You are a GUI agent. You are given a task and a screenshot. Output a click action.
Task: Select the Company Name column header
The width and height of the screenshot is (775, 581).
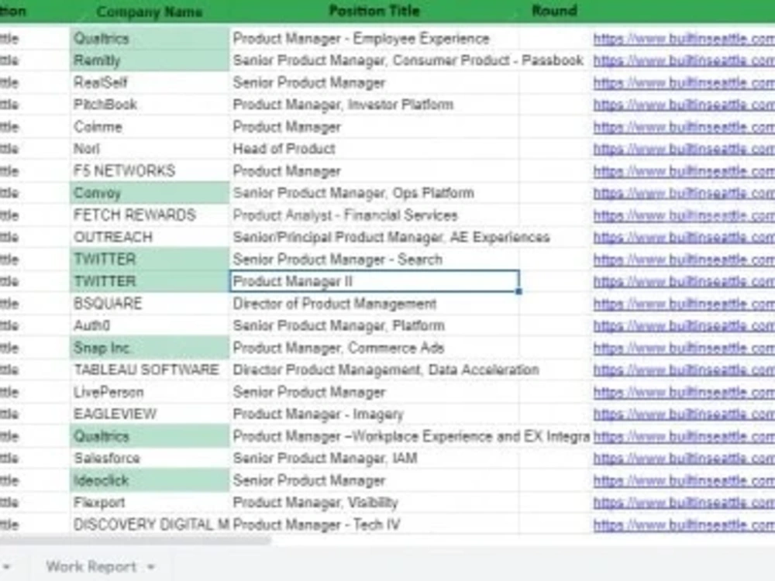150,12
